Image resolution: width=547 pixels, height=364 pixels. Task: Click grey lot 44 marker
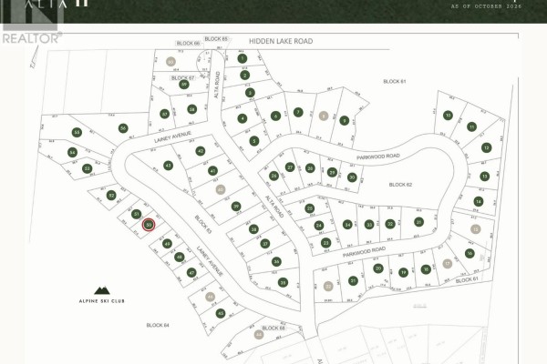[x=259, y=335]
